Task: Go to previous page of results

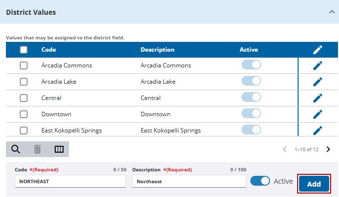Action: pyautogui.click(x=285, y=149)
